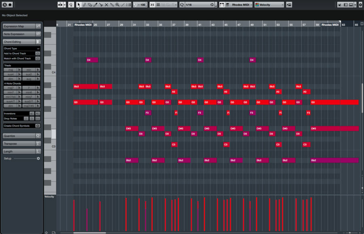364x234 pixels.
Task: Select the Object Selection arrow tool
Action: click(79, 4)
